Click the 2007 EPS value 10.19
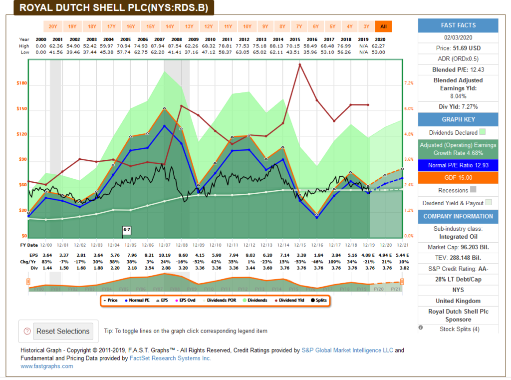Viewport: 511px width, 380px height. click(x=165, y=255)
